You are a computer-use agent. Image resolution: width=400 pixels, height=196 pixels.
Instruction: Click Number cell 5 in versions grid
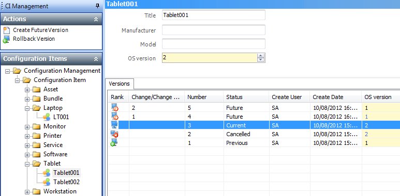point(204,108)
